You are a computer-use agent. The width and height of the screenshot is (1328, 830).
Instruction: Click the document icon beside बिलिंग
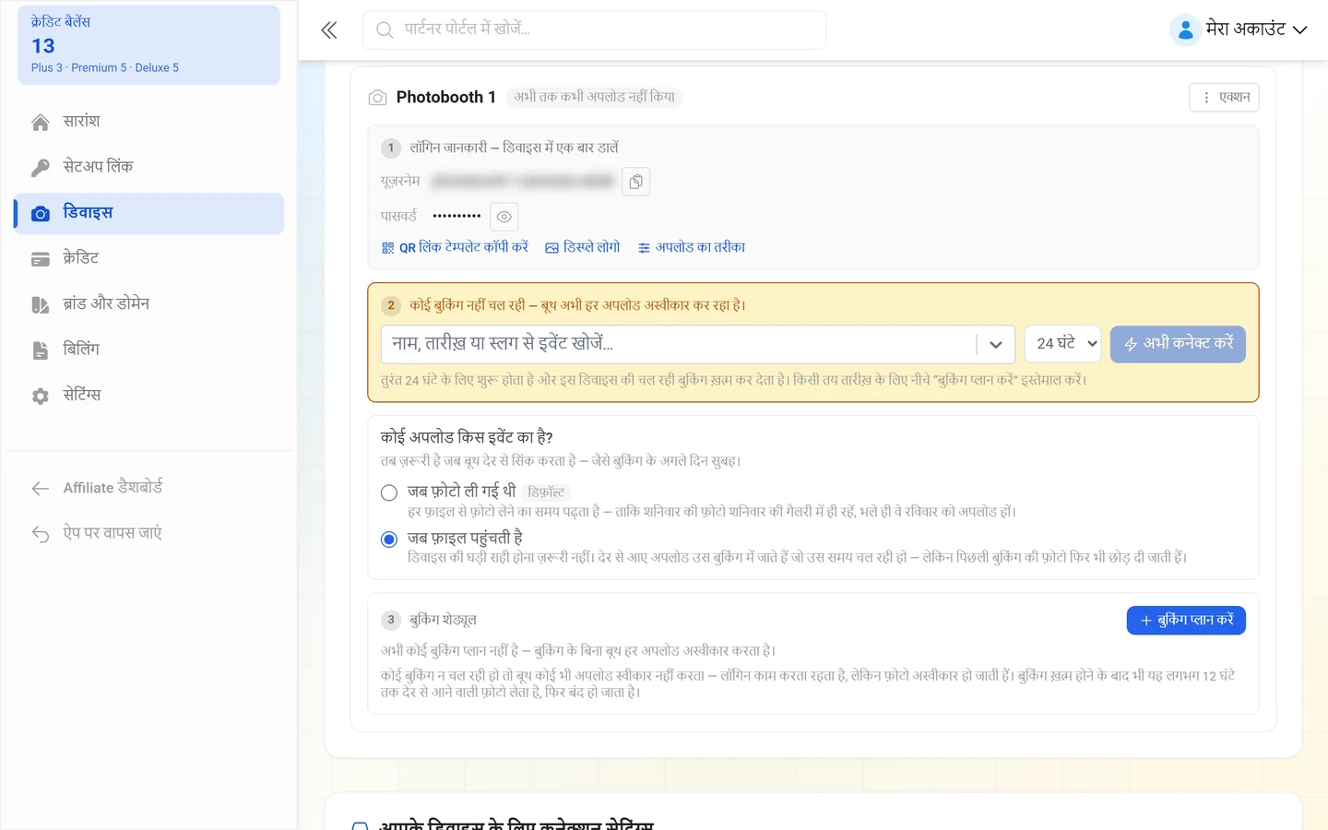(x=41, y=350)
